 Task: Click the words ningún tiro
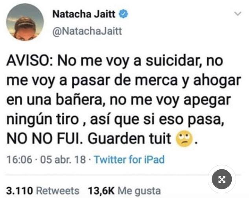43,119
